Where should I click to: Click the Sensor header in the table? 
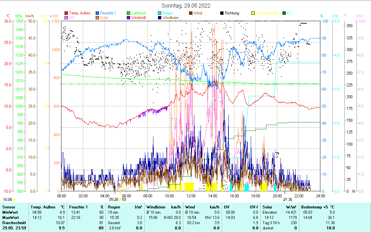[x=9, y=207]
